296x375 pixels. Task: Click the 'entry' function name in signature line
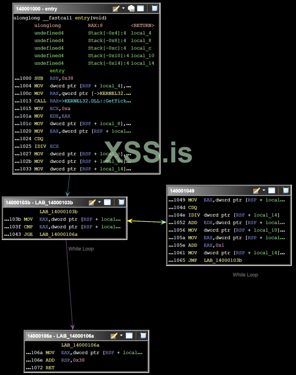tap(82, 18)
